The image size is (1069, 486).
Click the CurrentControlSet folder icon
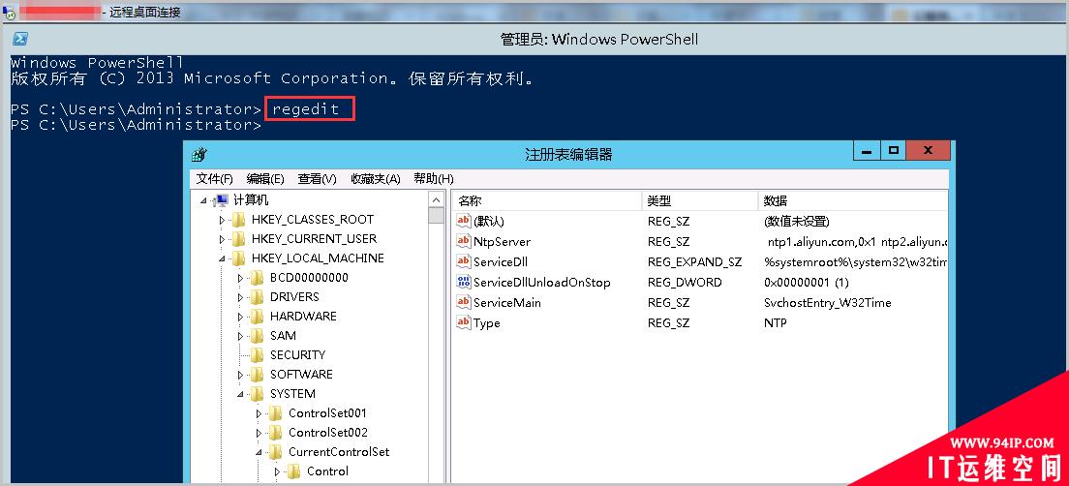pyautogui.click(x=275, y=452)
